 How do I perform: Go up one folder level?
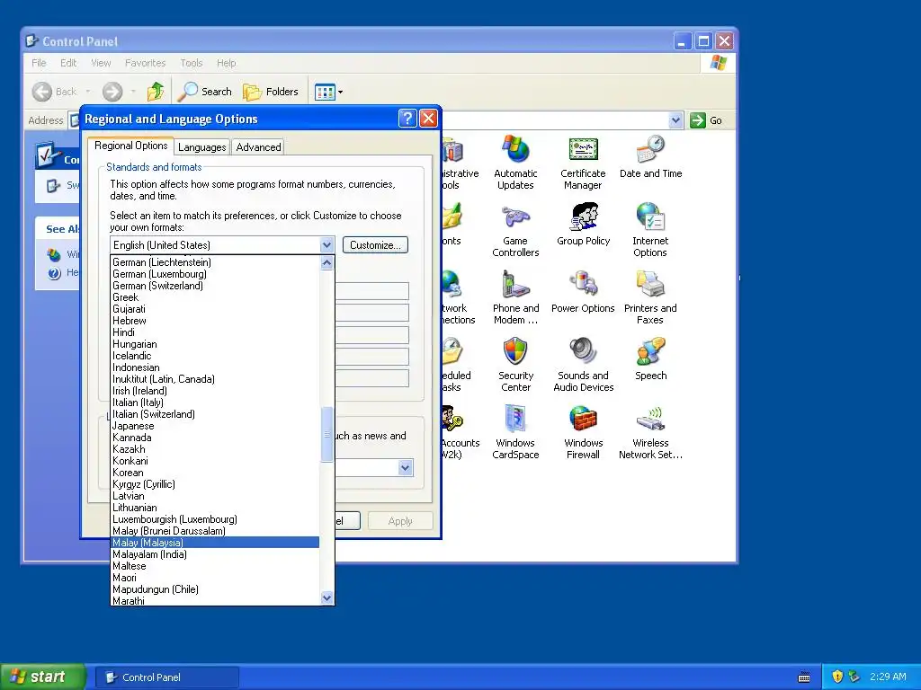click(x=156, y=92)
